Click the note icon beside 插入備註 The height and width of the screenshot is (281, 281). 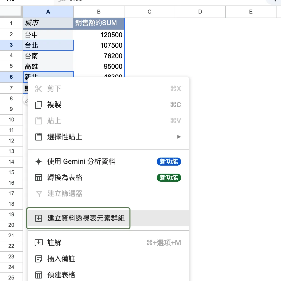coord(39,259)
